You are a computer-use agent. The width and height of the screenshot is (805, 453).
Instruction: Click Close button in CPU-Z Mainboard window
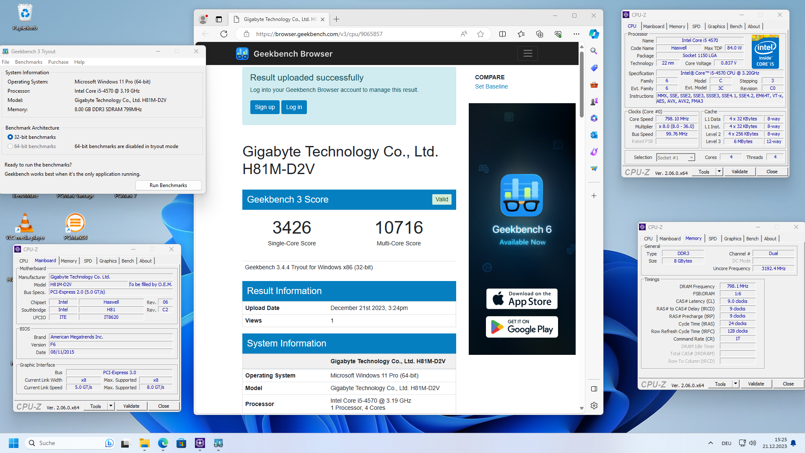click(x=164, y=406)
